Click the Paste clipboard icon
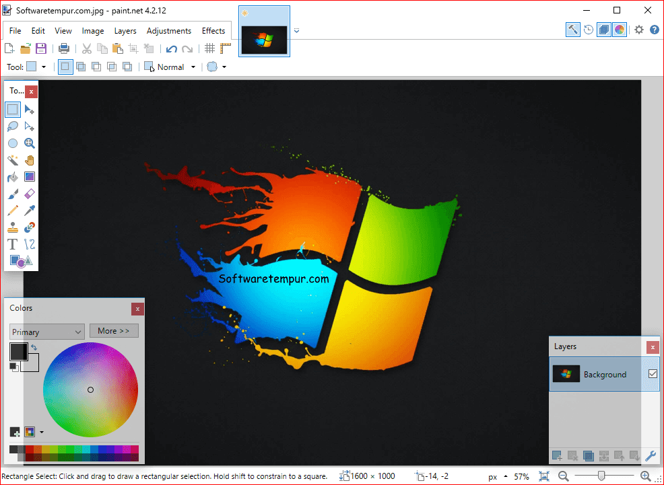Viewport: 664px width, 485px height. point(118,48)
